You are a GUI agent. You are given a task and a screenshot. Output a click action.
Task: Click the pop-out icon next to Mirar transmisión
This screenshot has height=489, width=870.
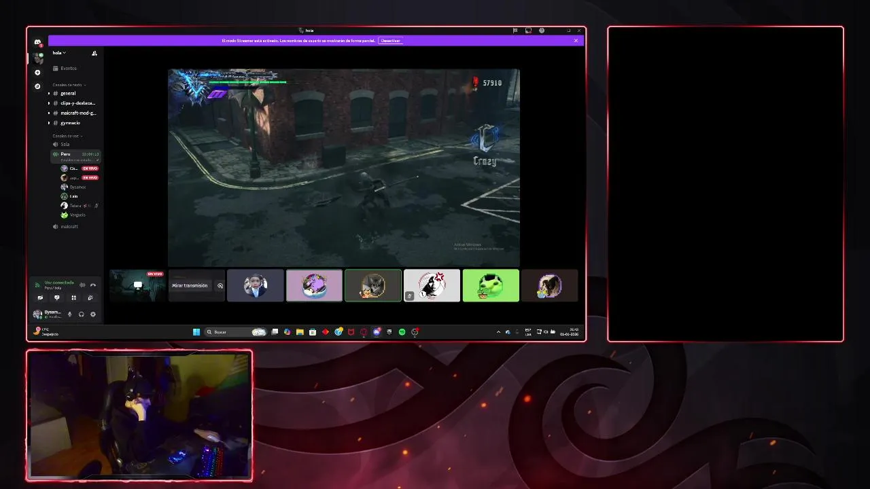pos(220,286)
